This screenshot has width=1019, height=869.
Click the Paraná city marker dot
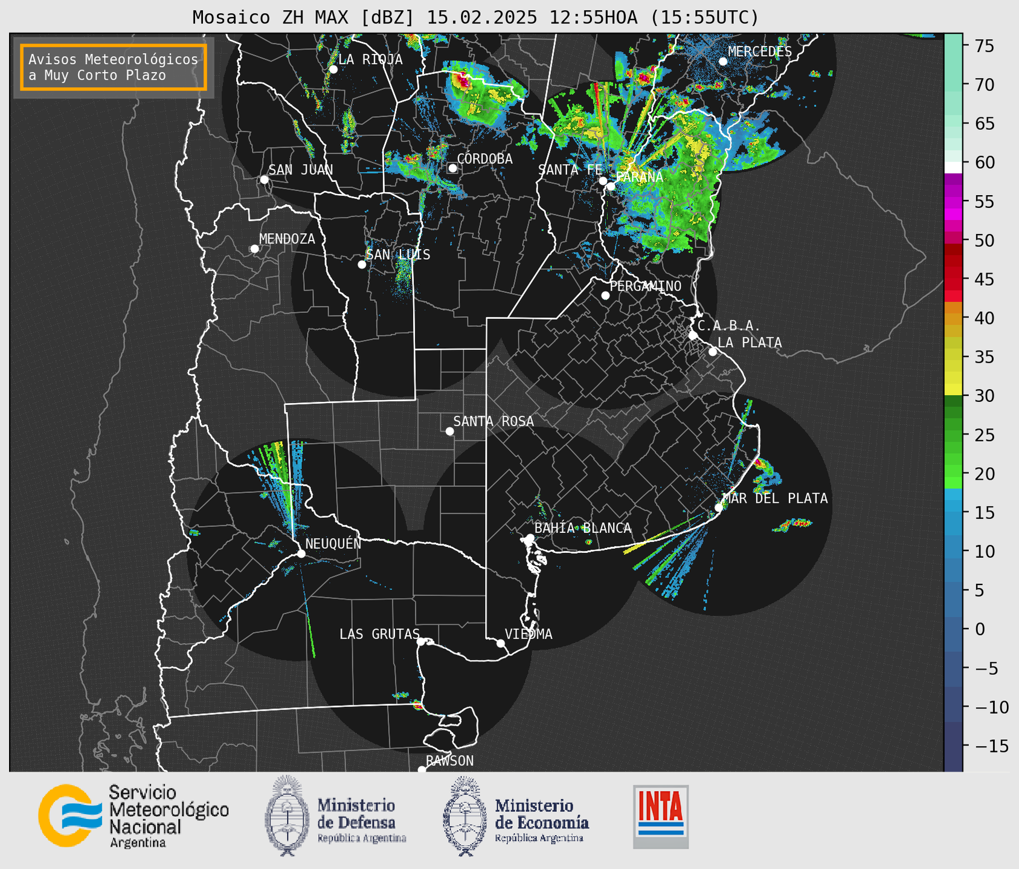pos(611,186)
